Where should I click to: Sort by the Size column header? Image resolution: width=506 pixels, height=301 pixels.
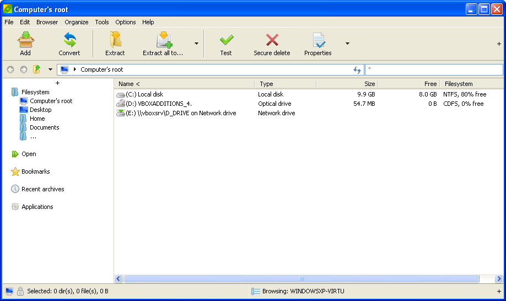[x=347, y=84]
